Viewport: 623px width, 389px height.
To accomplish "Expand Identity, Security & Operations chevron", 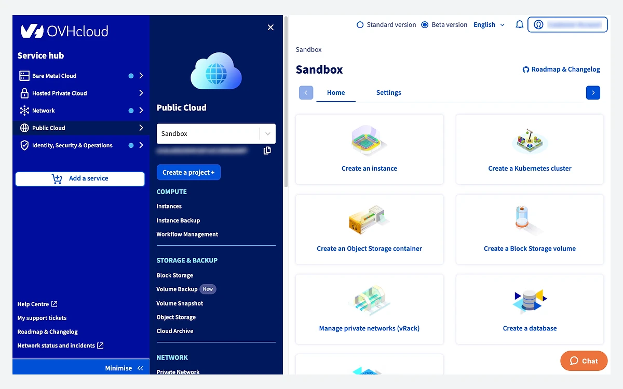I will (141, 145).
